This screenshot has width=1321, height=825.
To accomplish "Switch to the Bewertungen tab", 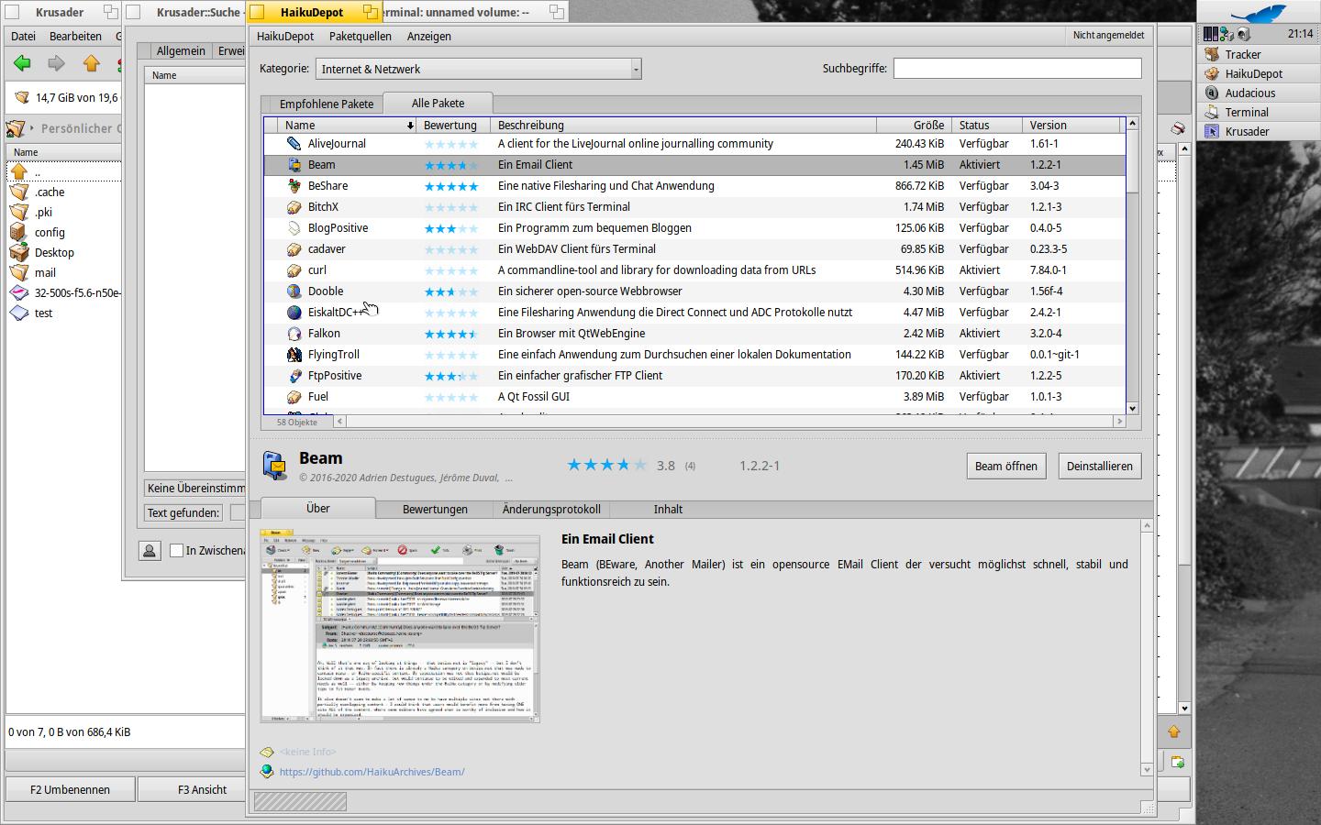I will 435,509.
